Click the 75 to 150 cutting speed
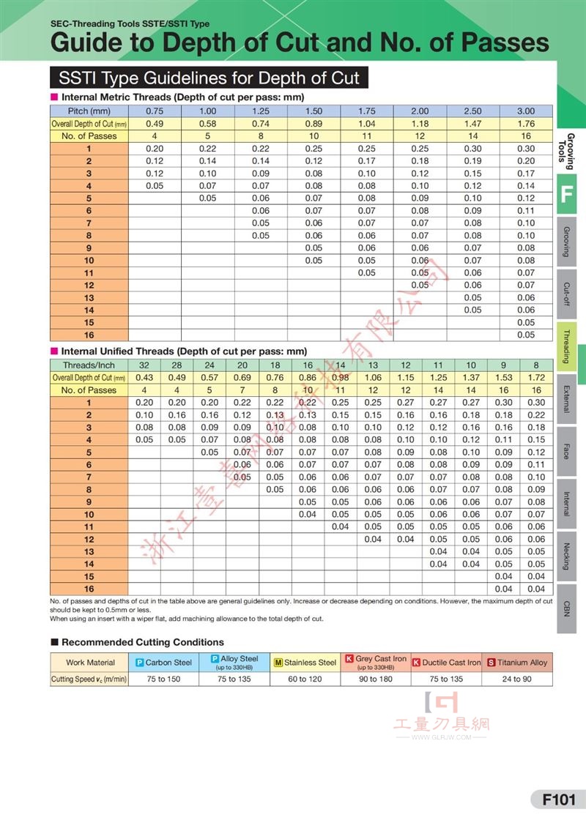The image size is (586, 820). pos(164,679)
